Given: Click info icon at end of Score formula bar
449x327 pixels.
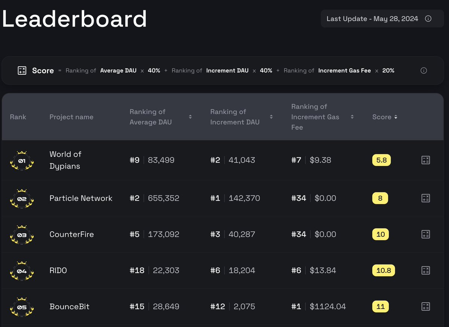Looking at the screenshot, I should [424, 71].
